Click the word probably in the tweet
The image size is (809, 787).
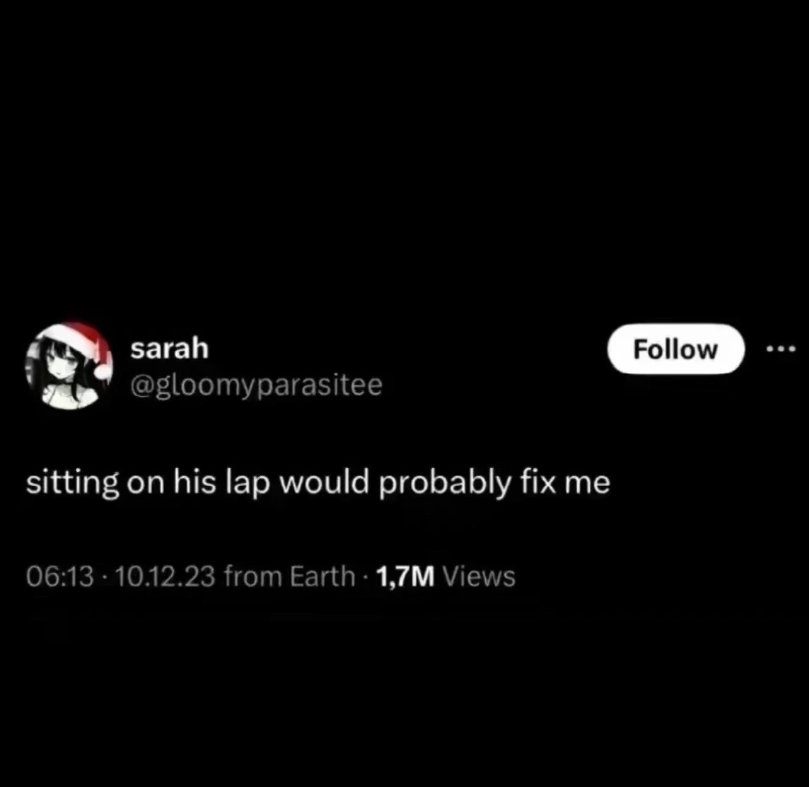click(446, 484)
